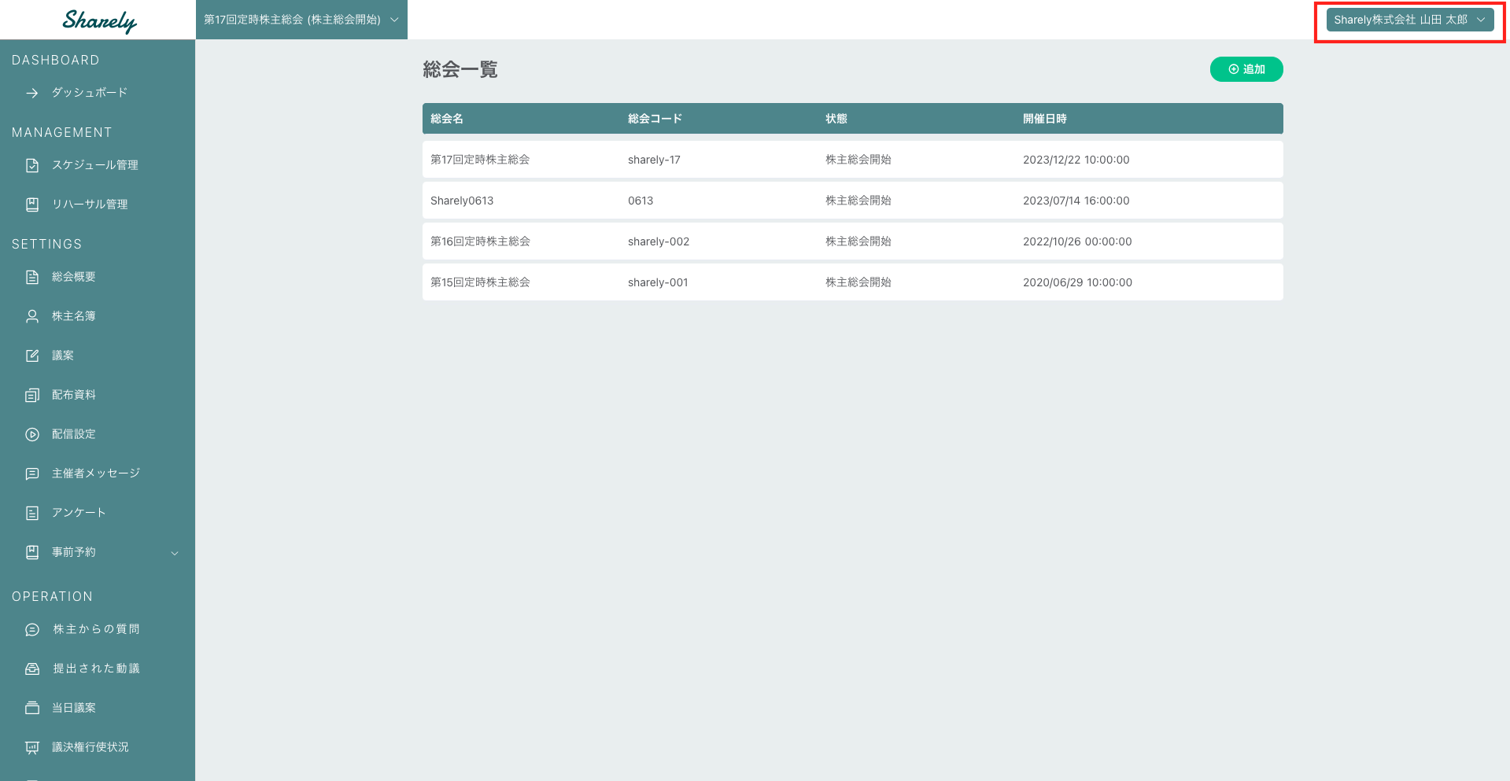The width and height of the screenshot is (1510, 781).
Task: Select the Sharely0613 meeting row
Action: (852, 201)
